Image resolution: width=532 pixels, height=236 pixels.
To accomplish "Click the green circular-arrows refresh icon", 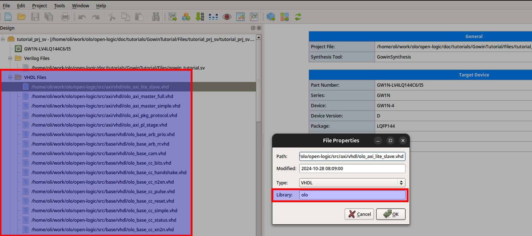I will pyautogui.click(x=298, y=16).
